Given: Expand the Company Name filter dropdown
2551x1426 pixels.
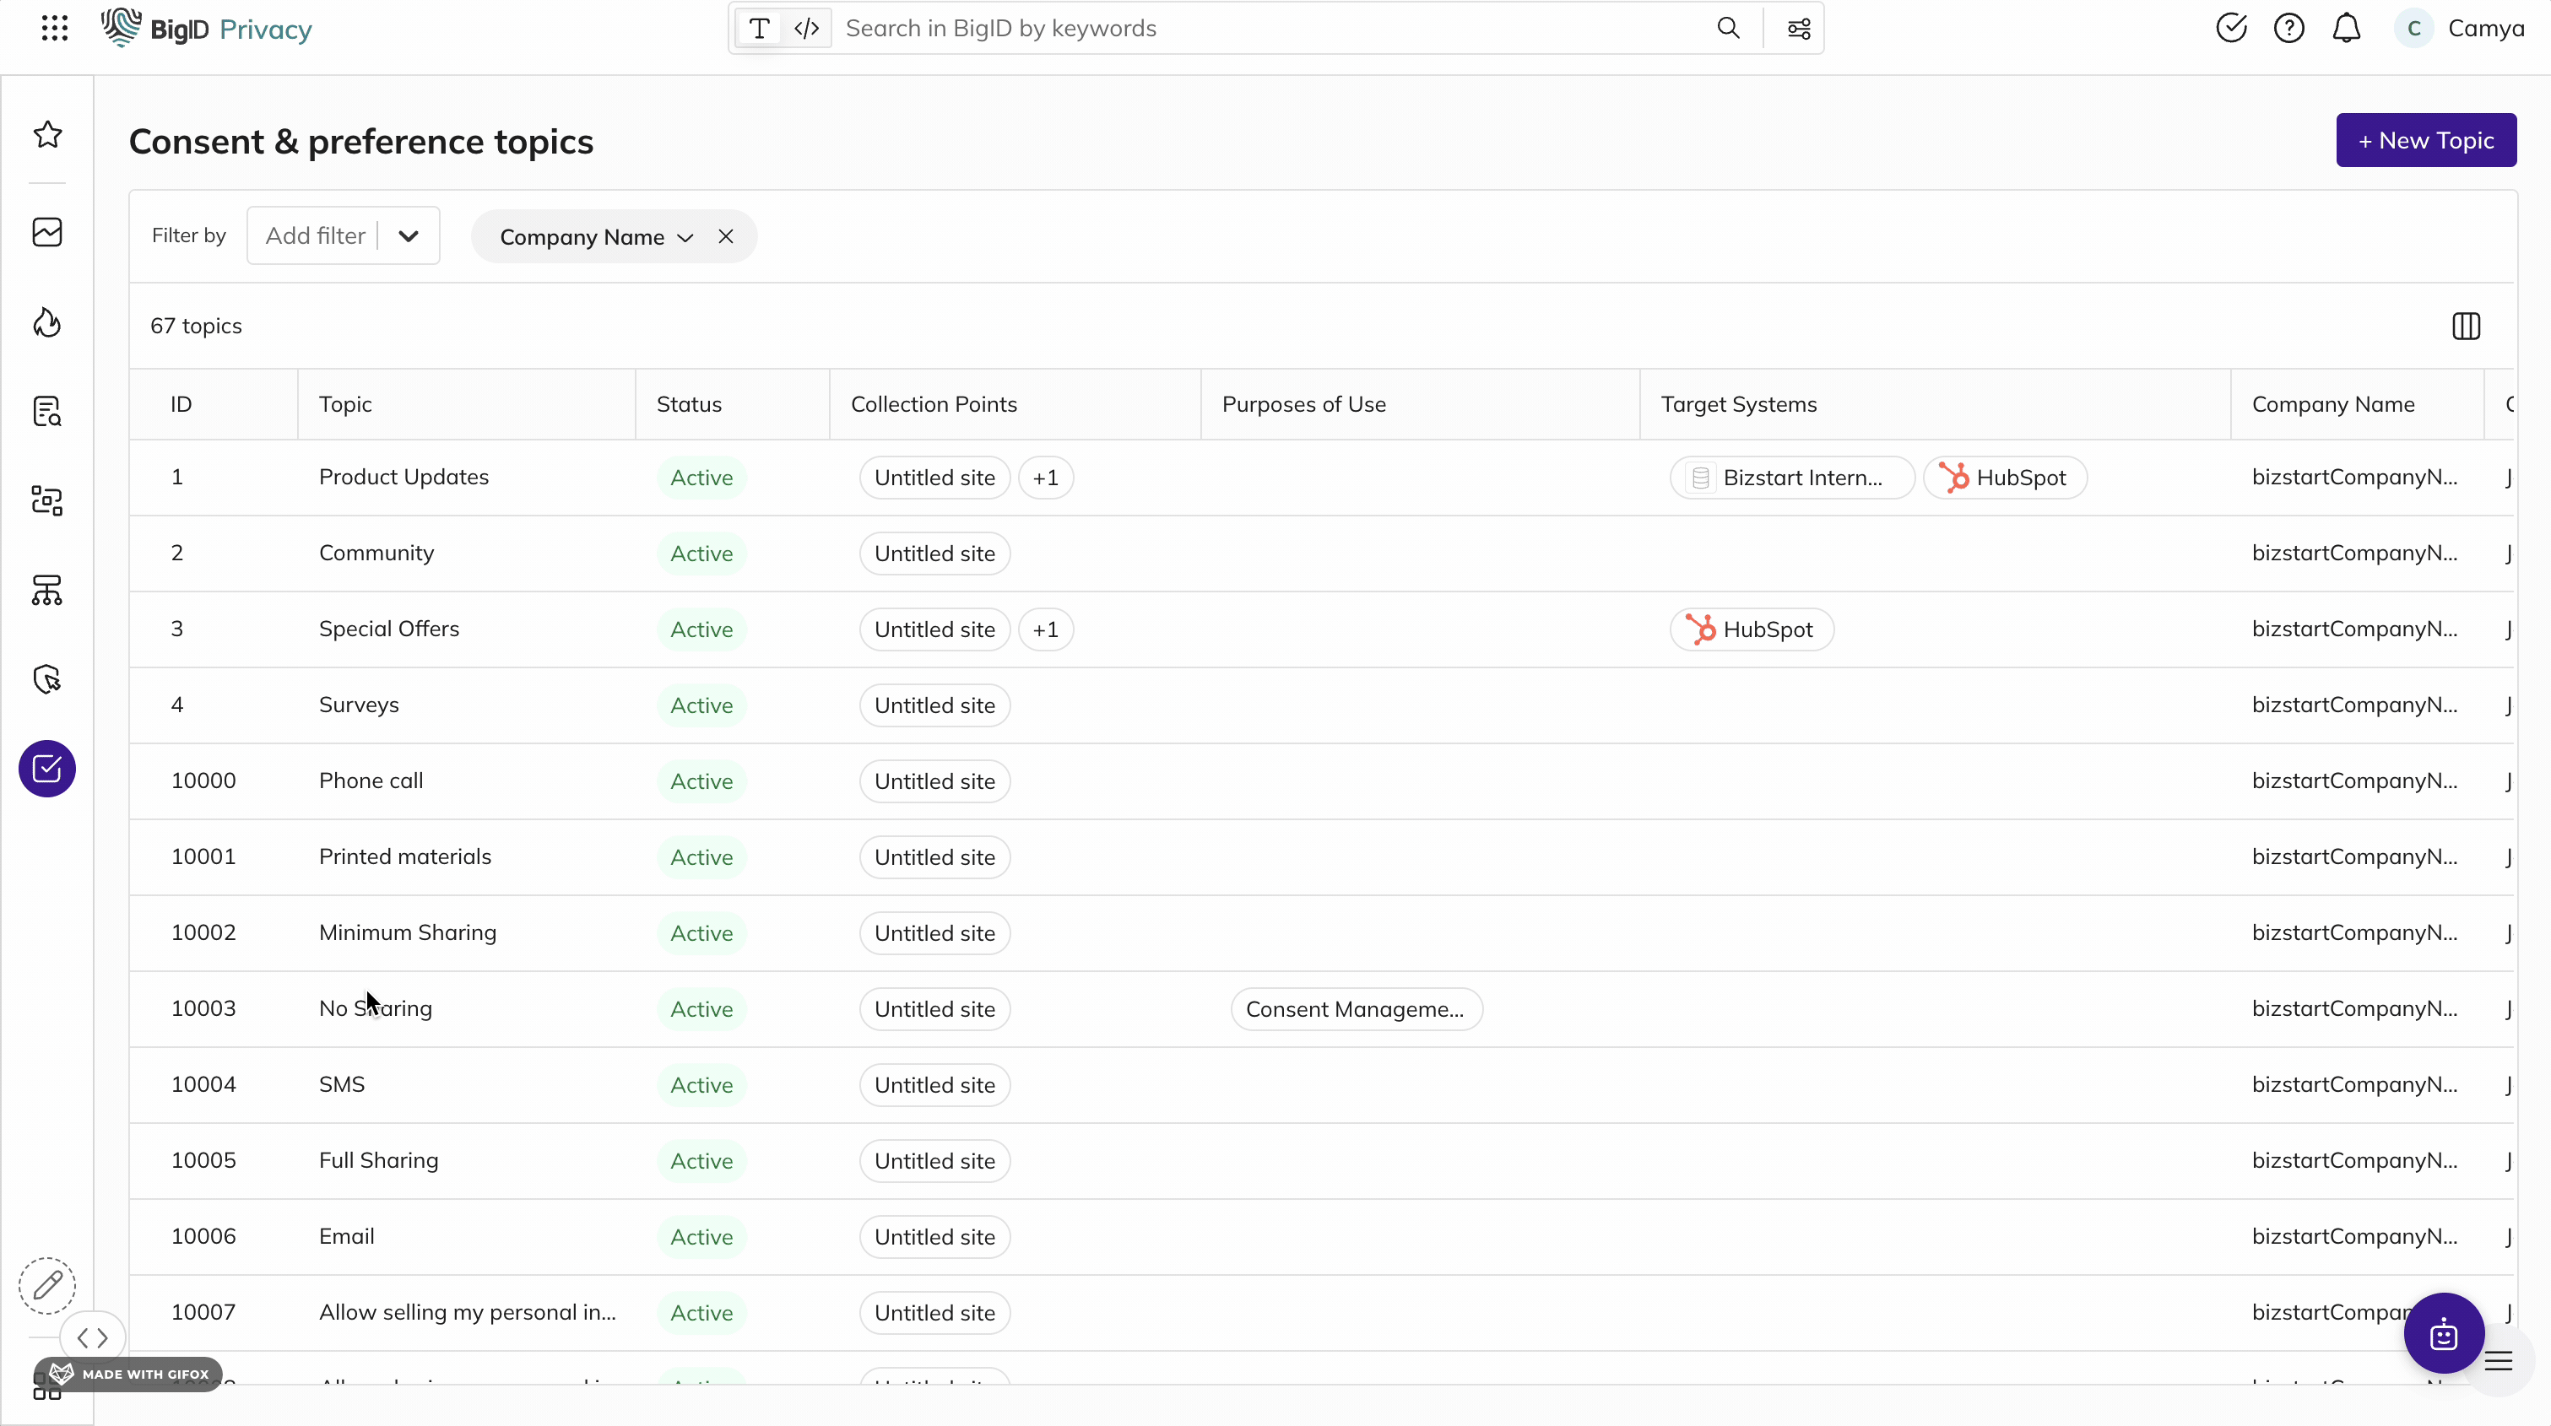Looking at the screenshot, I should tap(685, 236).
